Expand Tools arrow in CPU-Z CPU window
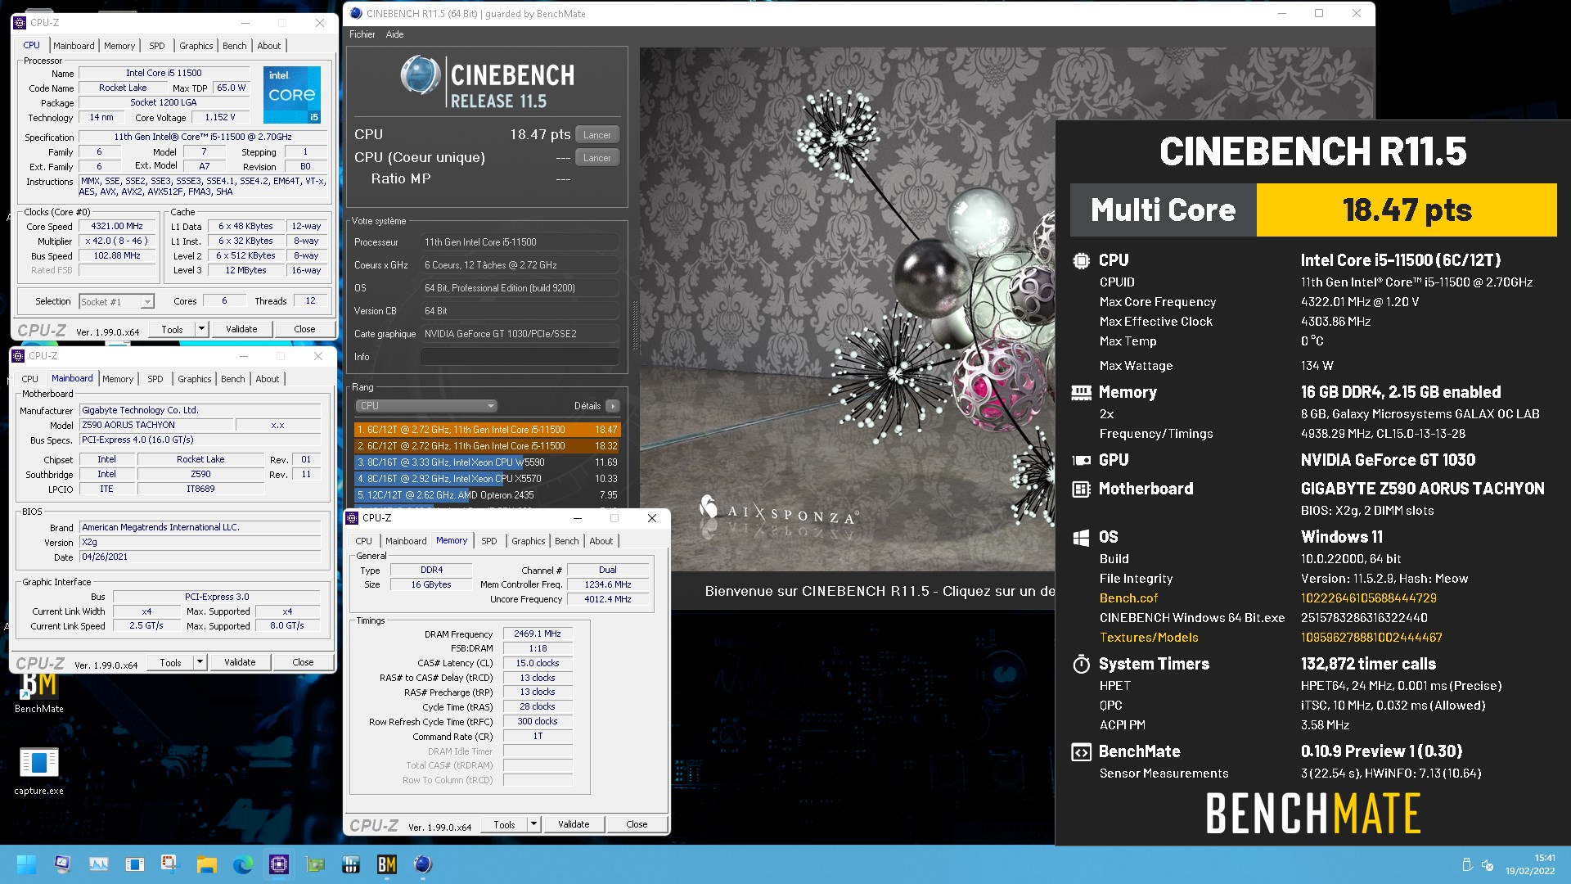This screenshot has height=884, width=1571. pos(201,329)
